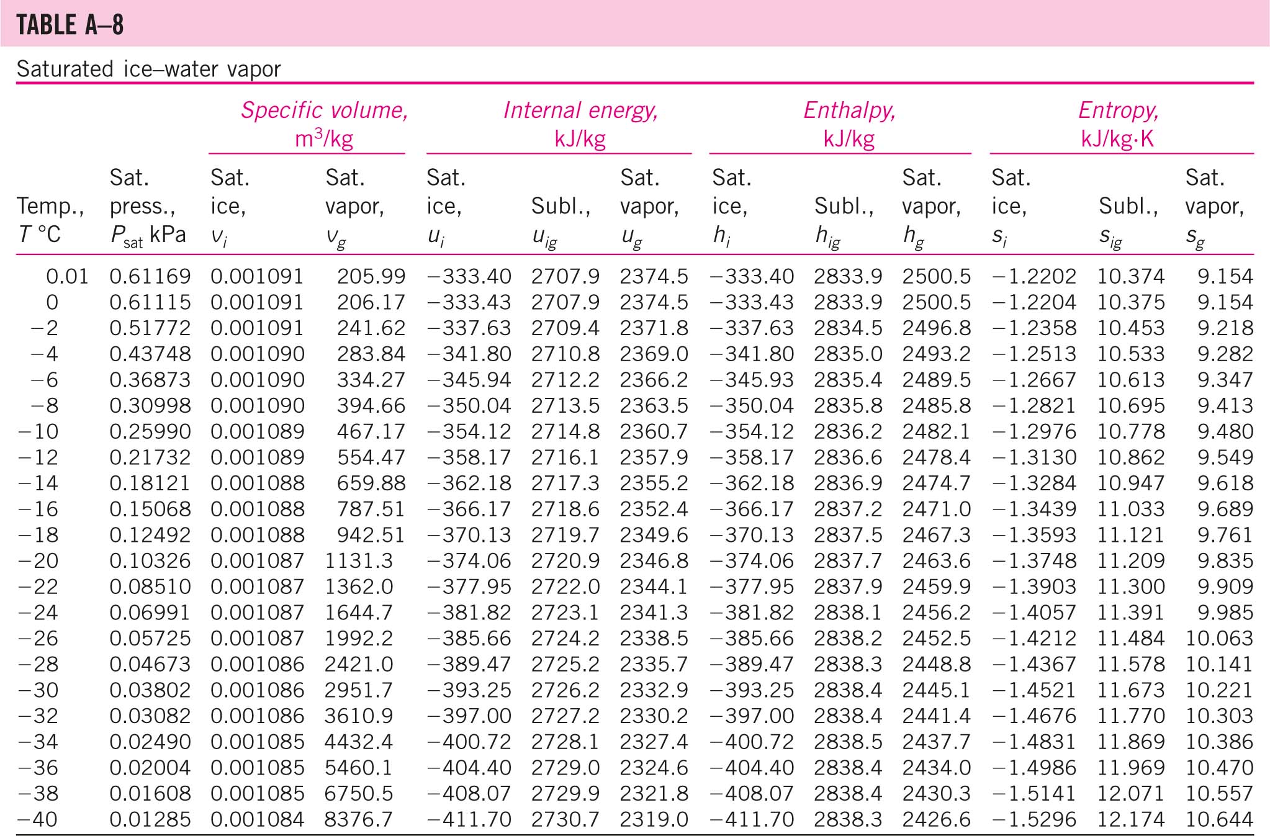
Task: Click sublimation internal energy 2722.0
Action: click(x=565, y=587)
